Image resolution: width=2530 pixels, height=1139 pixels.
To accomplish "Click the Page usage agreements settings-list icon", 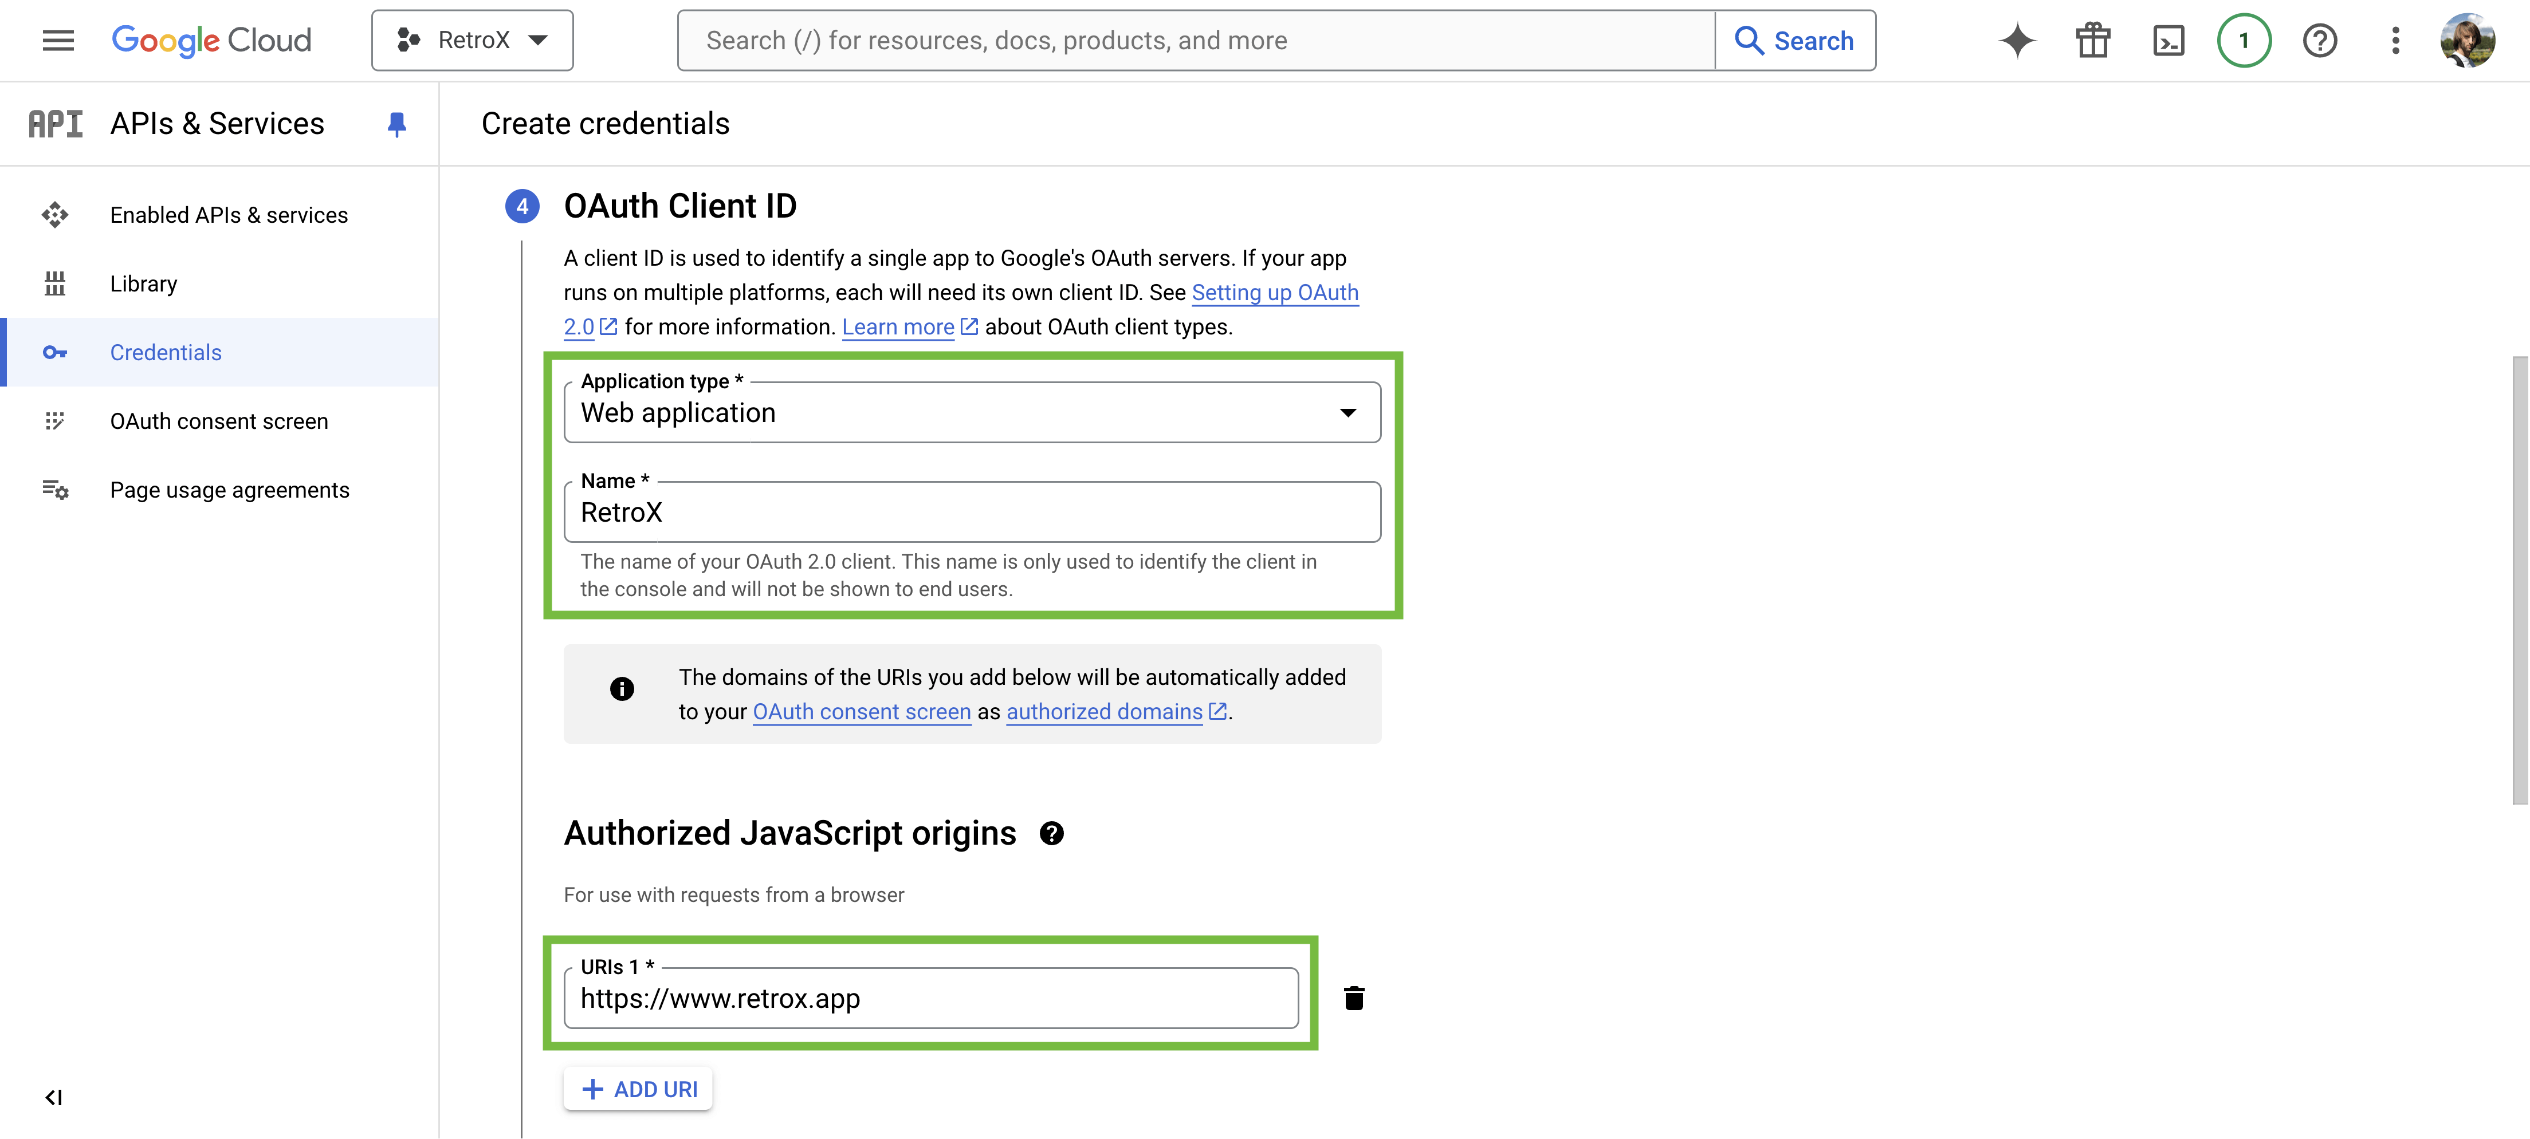I will (x=55, y=490).
